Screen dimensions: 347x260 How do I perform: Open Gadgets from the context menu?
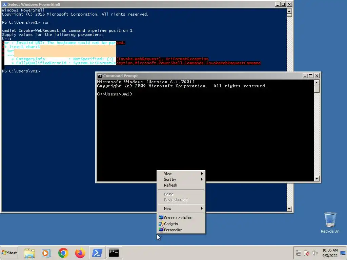pos(181,224)
